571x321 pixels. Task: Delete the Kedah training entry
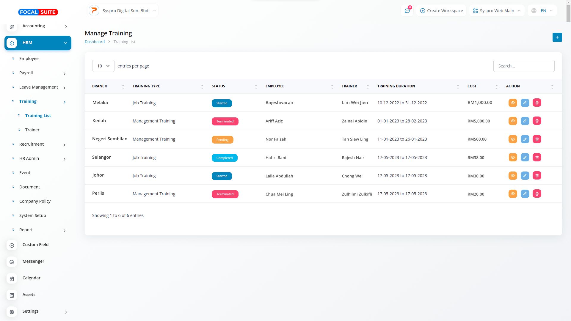click(537, 121)
